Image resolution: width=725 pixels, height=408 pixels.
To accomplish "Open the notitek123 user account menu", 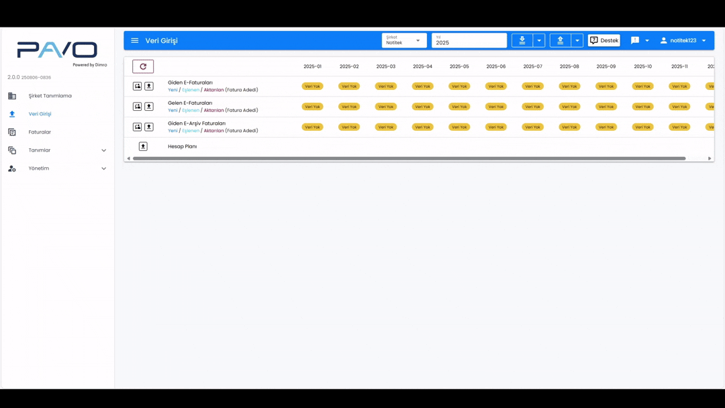I will point(683,41).
